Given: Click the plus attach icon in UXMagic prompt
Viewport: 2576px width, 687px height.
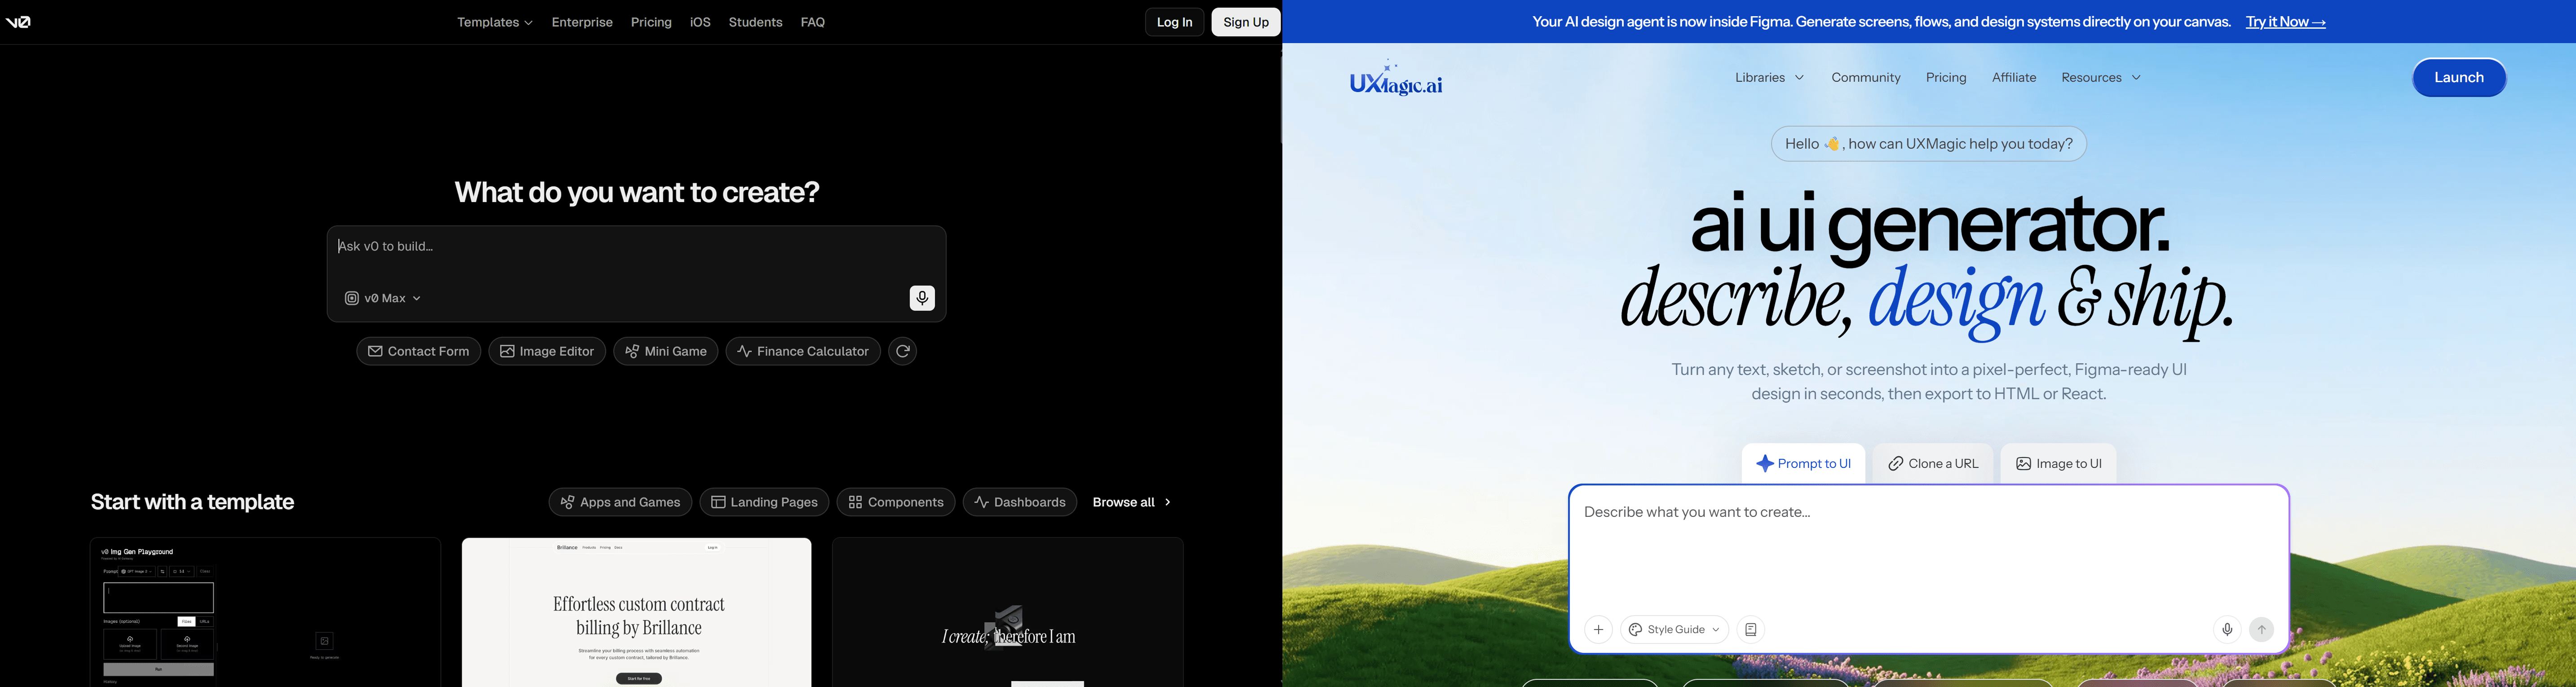Looking at the screenshot, I should (x=1598, y=630).
